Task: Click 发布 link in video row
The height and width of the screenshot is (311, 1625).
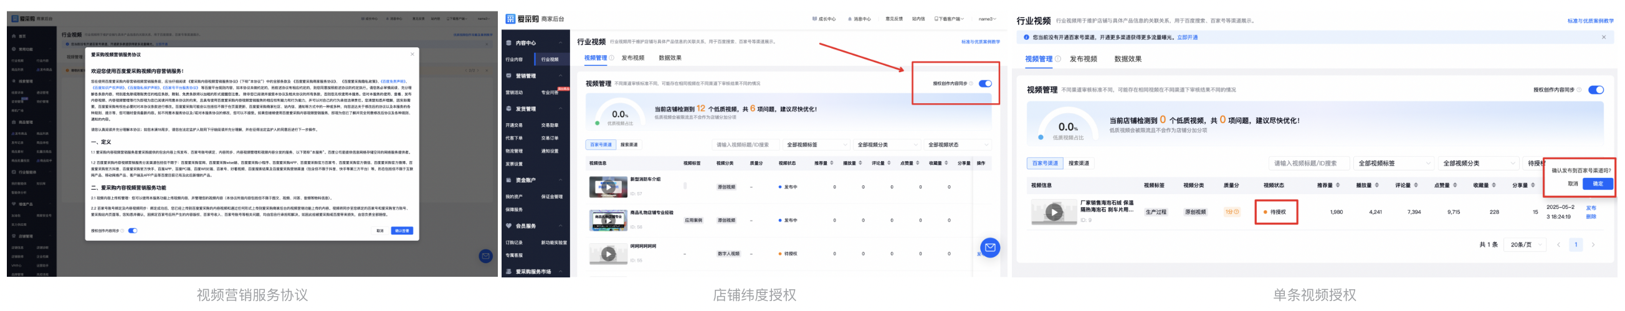Action: click(x=1591, y=208)
